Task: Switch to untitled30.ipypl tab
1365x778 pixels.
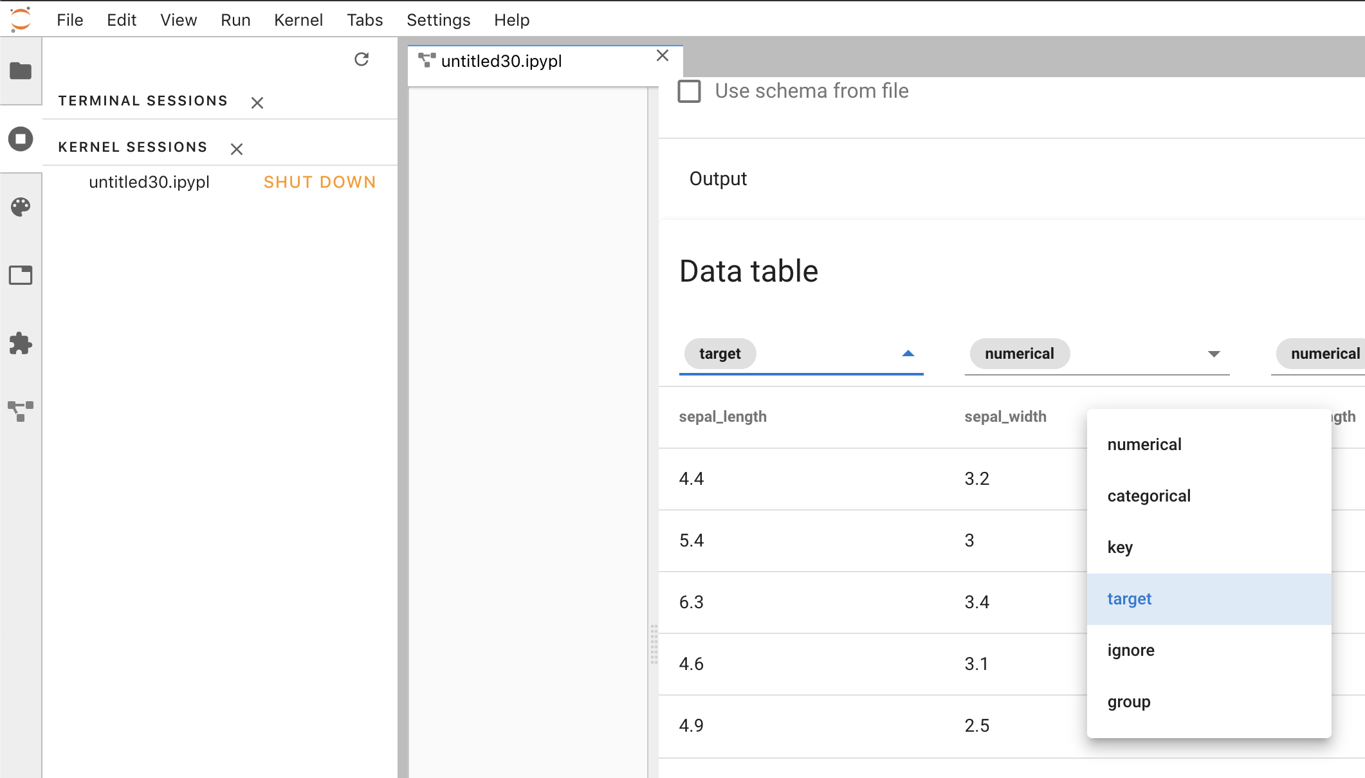Action: tap(501, 61)
